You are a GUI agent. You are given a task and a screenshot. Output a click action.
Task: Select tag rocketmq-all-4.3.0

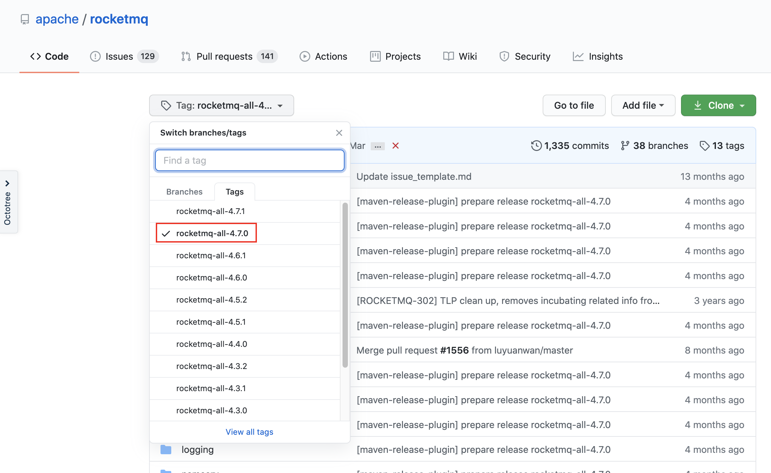pos(245,411)
